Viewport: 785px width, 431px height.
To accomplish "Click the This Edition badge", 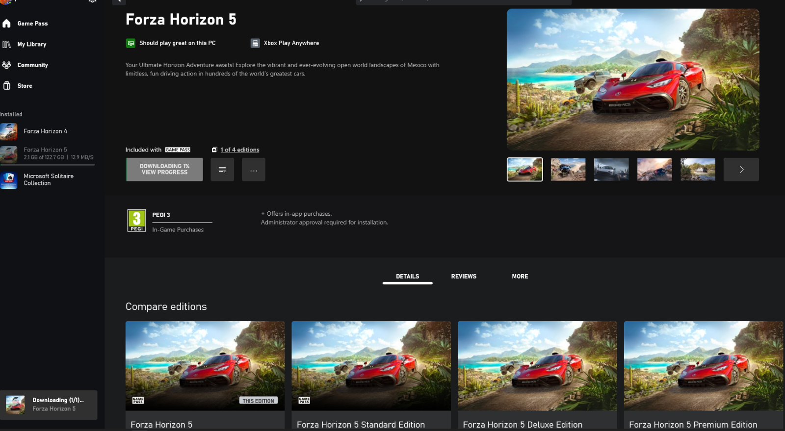I will coord(259,401).
